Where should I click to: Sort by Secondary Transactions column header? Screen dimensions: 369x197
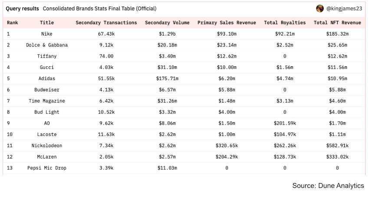point(106,23)
